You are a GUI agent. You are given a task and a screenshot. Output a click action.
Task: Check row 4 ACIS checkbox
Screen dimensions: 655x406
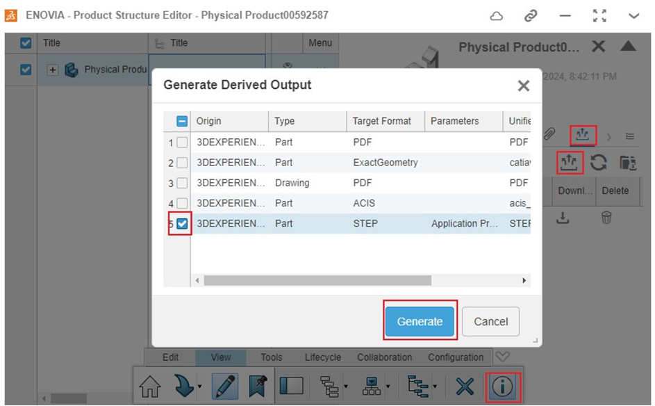182,203
